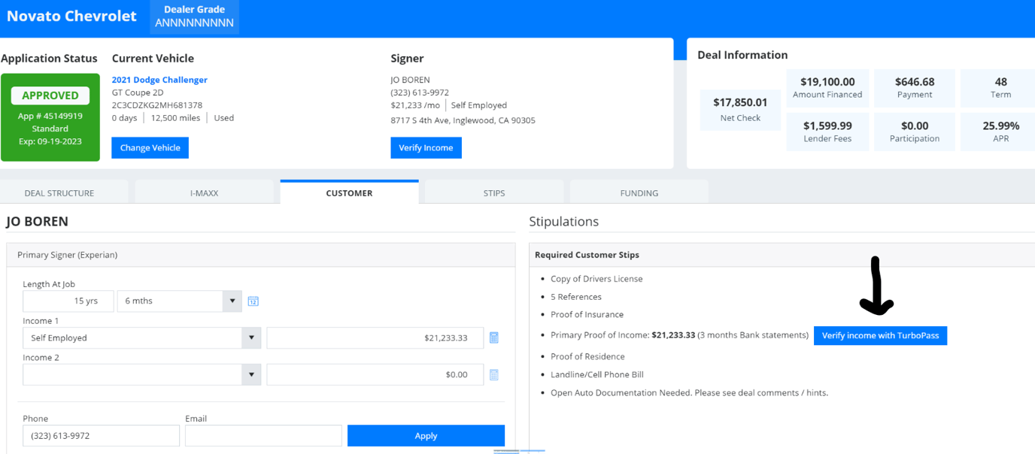Open the 6 mths duration dropdown
Image resolution: width=1035 pixels, height=454 pixels.
coord(232,301)
